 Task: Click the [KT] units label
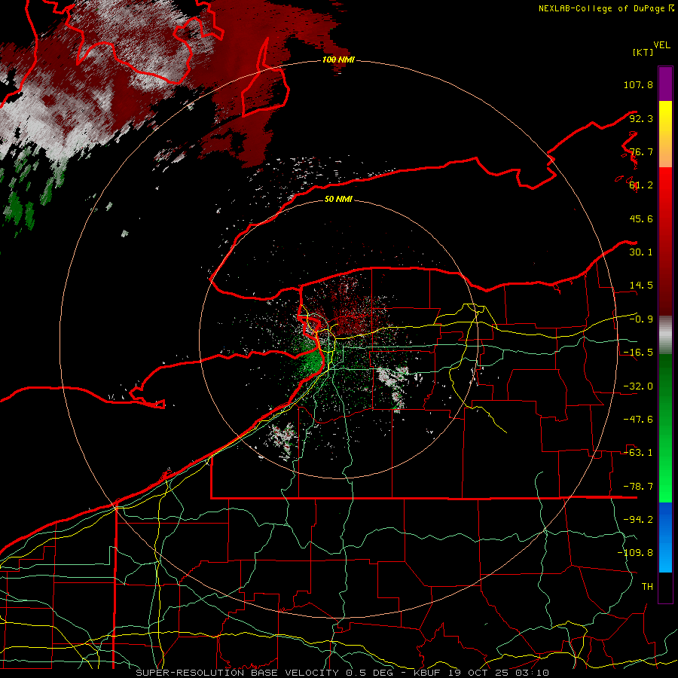[643, 52]
